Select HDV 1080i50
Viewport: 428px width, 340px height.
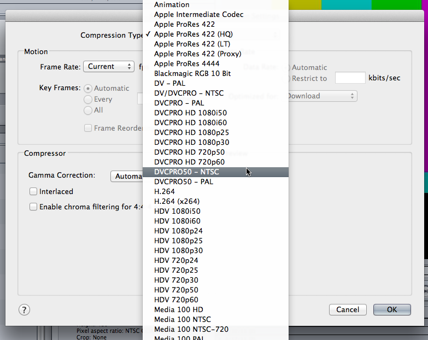pos(215,211)
